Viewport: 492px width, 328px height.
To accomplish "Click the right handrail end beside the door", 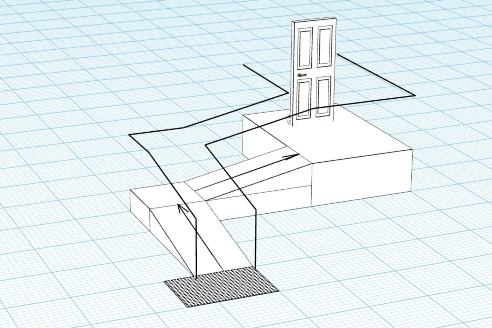I will click(338, 54).
